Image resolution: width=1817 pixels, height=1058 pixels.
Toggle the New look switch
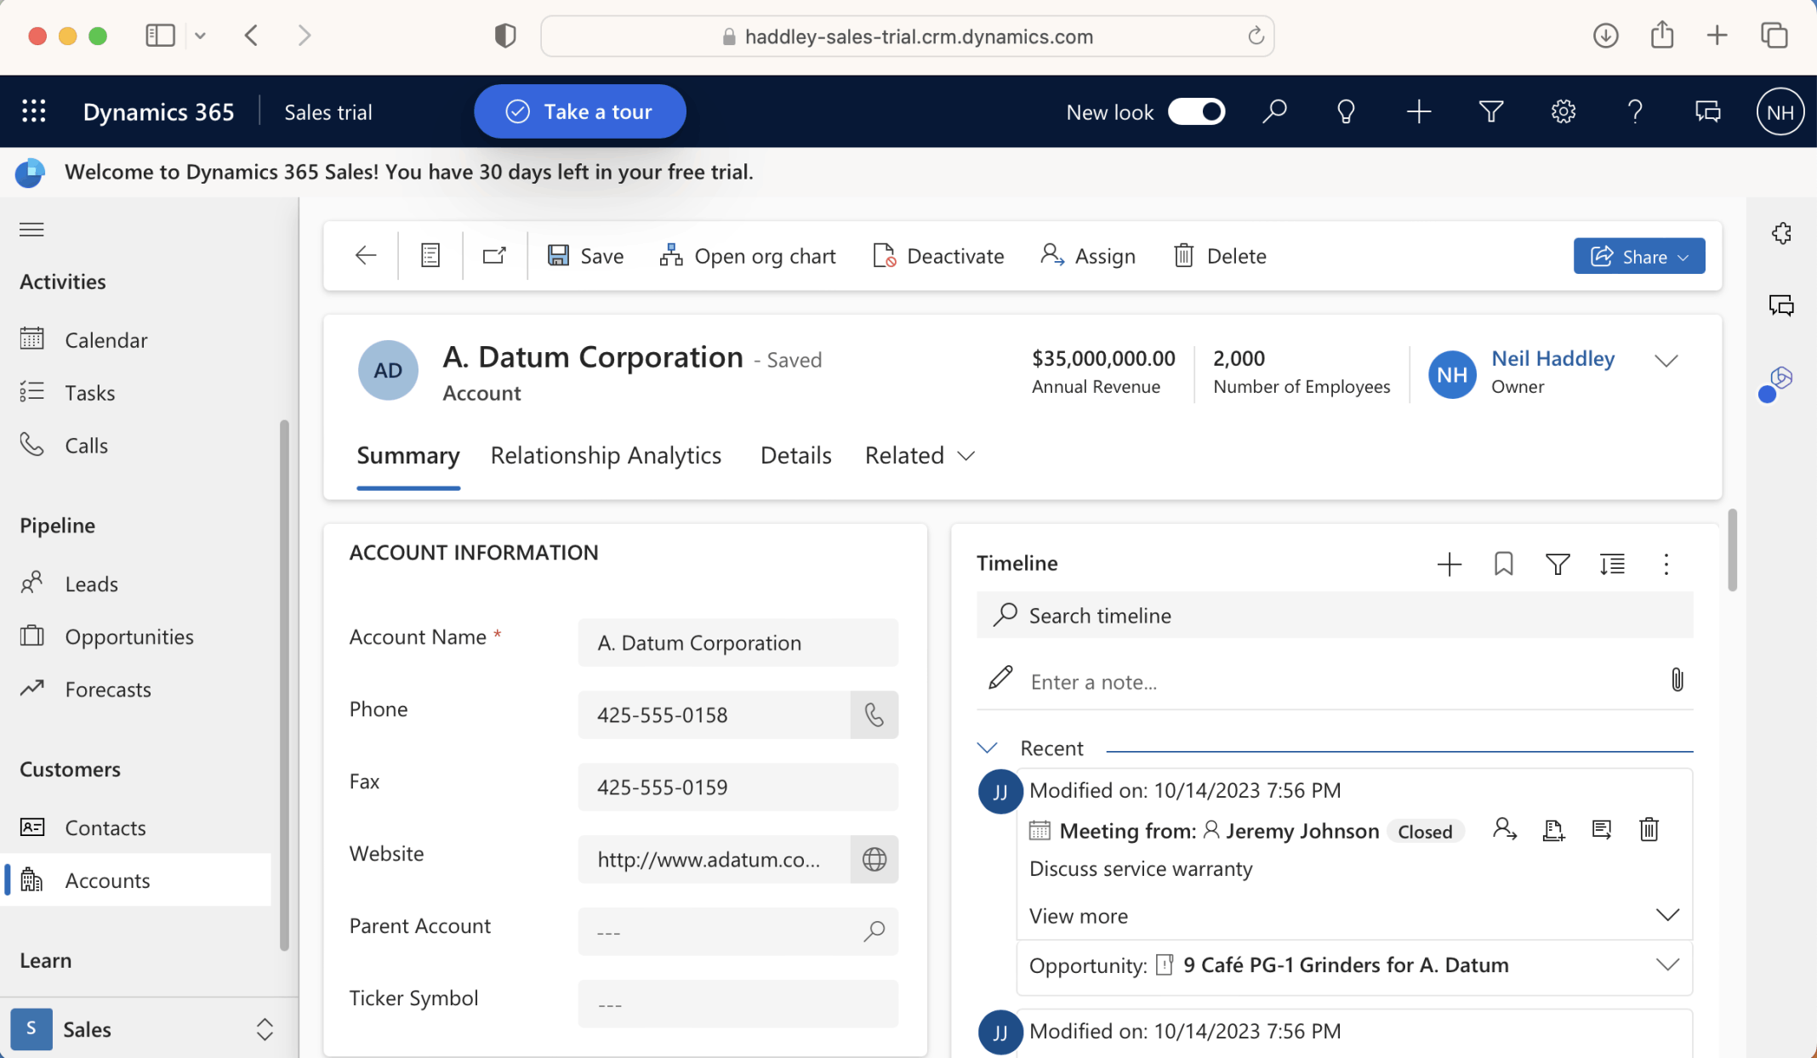[1196, 111]
